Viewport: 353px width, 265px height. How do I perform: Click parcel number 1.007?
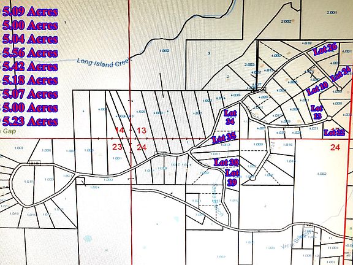coord(18,148)
